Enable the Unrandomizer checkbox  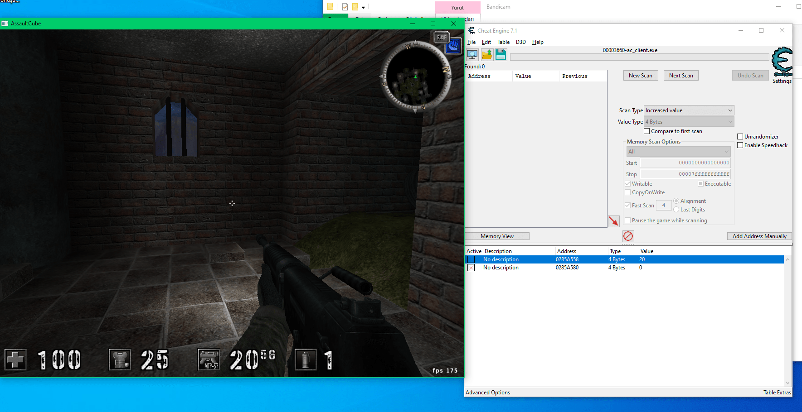click(740, 137)
